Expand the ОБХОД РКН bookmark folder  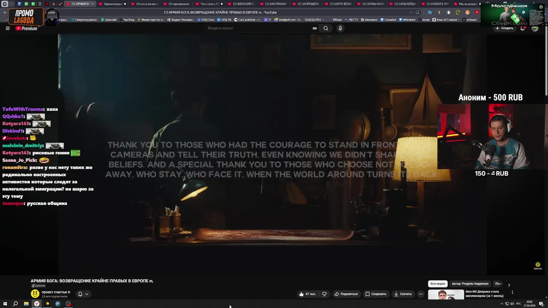[314, 20]
